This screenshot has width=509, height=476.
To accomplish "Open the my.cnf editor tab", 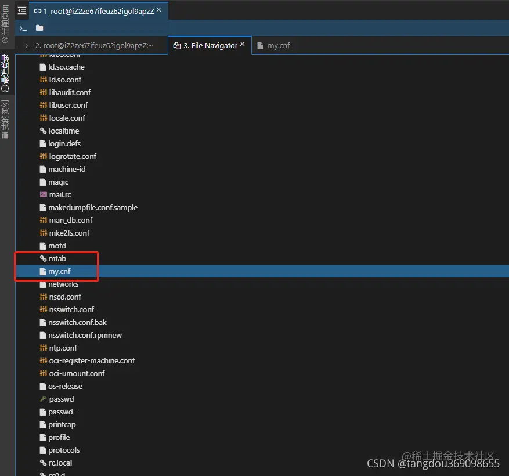I will [x=273, y=46].
